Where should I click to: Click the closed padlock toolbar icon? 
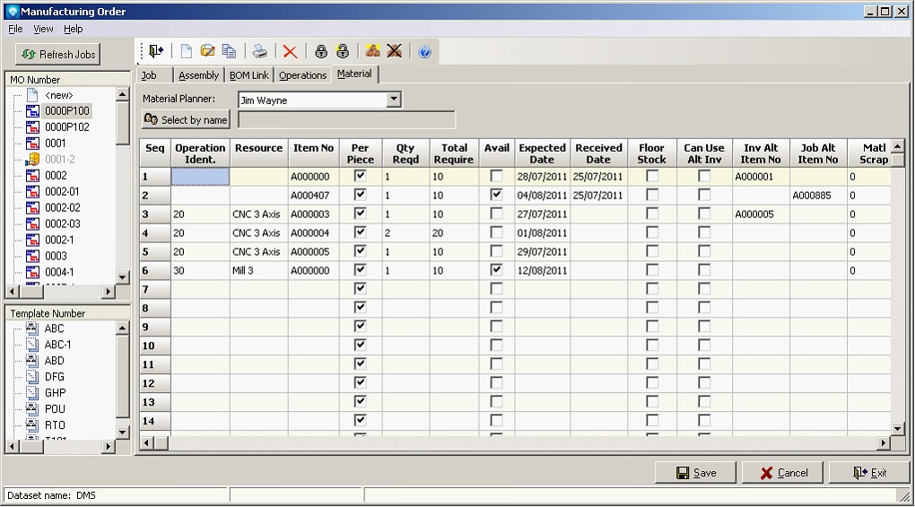[x=321, y=52]
